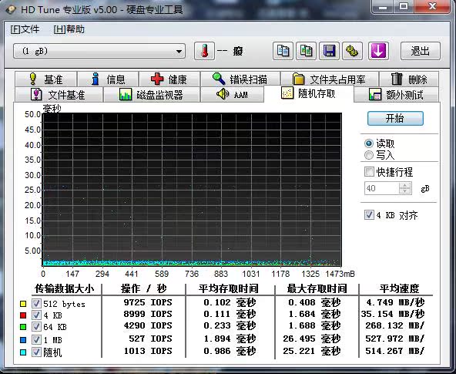Click the 0.102 average access time
456x374 pixels.
(230, 302)
